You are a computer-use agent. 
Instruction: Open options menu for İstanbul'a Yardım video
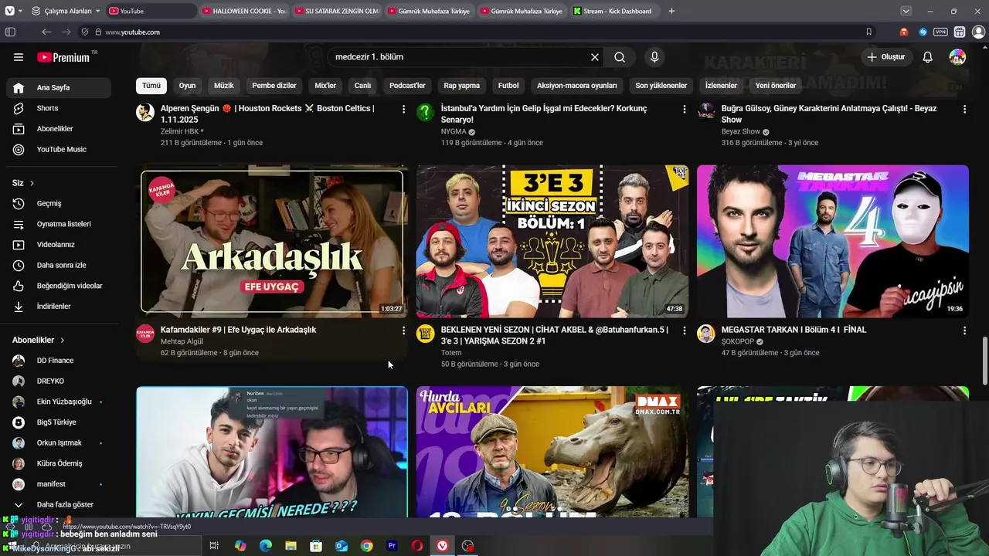pyautogui.click(x=684, y=110)
